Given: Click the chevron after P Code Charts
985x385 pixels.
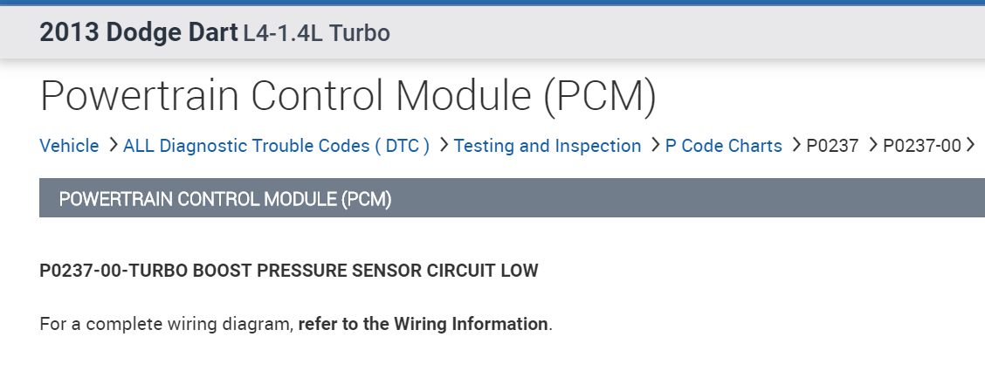Looking at the screenshot, I should (x=796, y=145).
